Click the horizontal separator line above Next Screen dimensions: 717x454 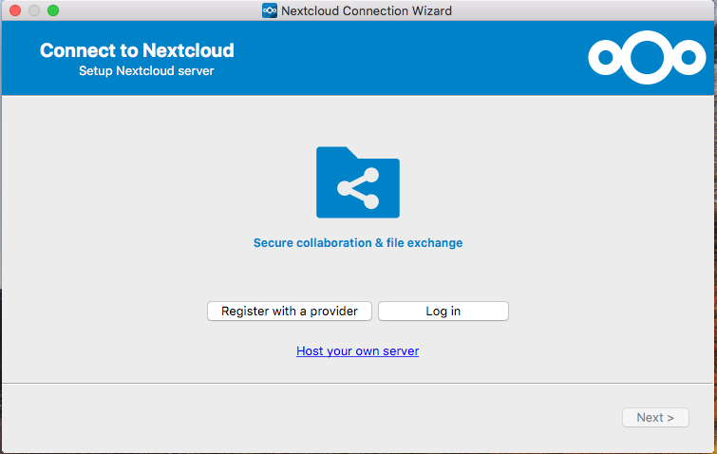358,383
